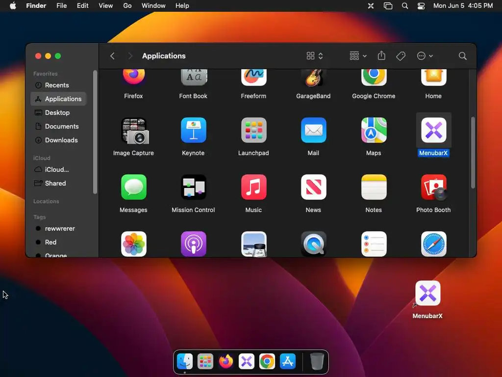Select the Podcasts app icon
Image resolution: width=502 pixels, height=377 pixels.
point(193,244)
